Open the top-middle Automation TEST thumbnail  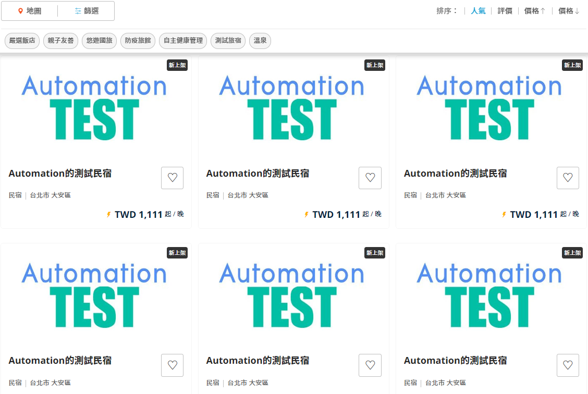[x=293, y=107]
